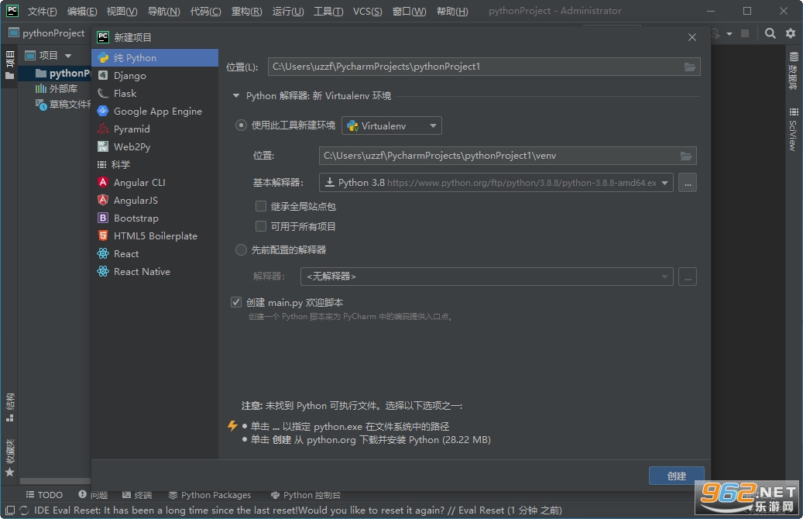
Task: Select 草稿文件 node in project tree
Action: coord(63,105)
